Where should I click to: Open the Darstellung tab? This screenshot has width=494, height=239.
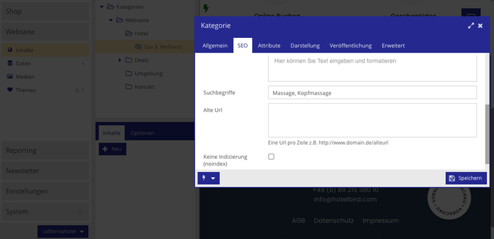pos(305,46)
